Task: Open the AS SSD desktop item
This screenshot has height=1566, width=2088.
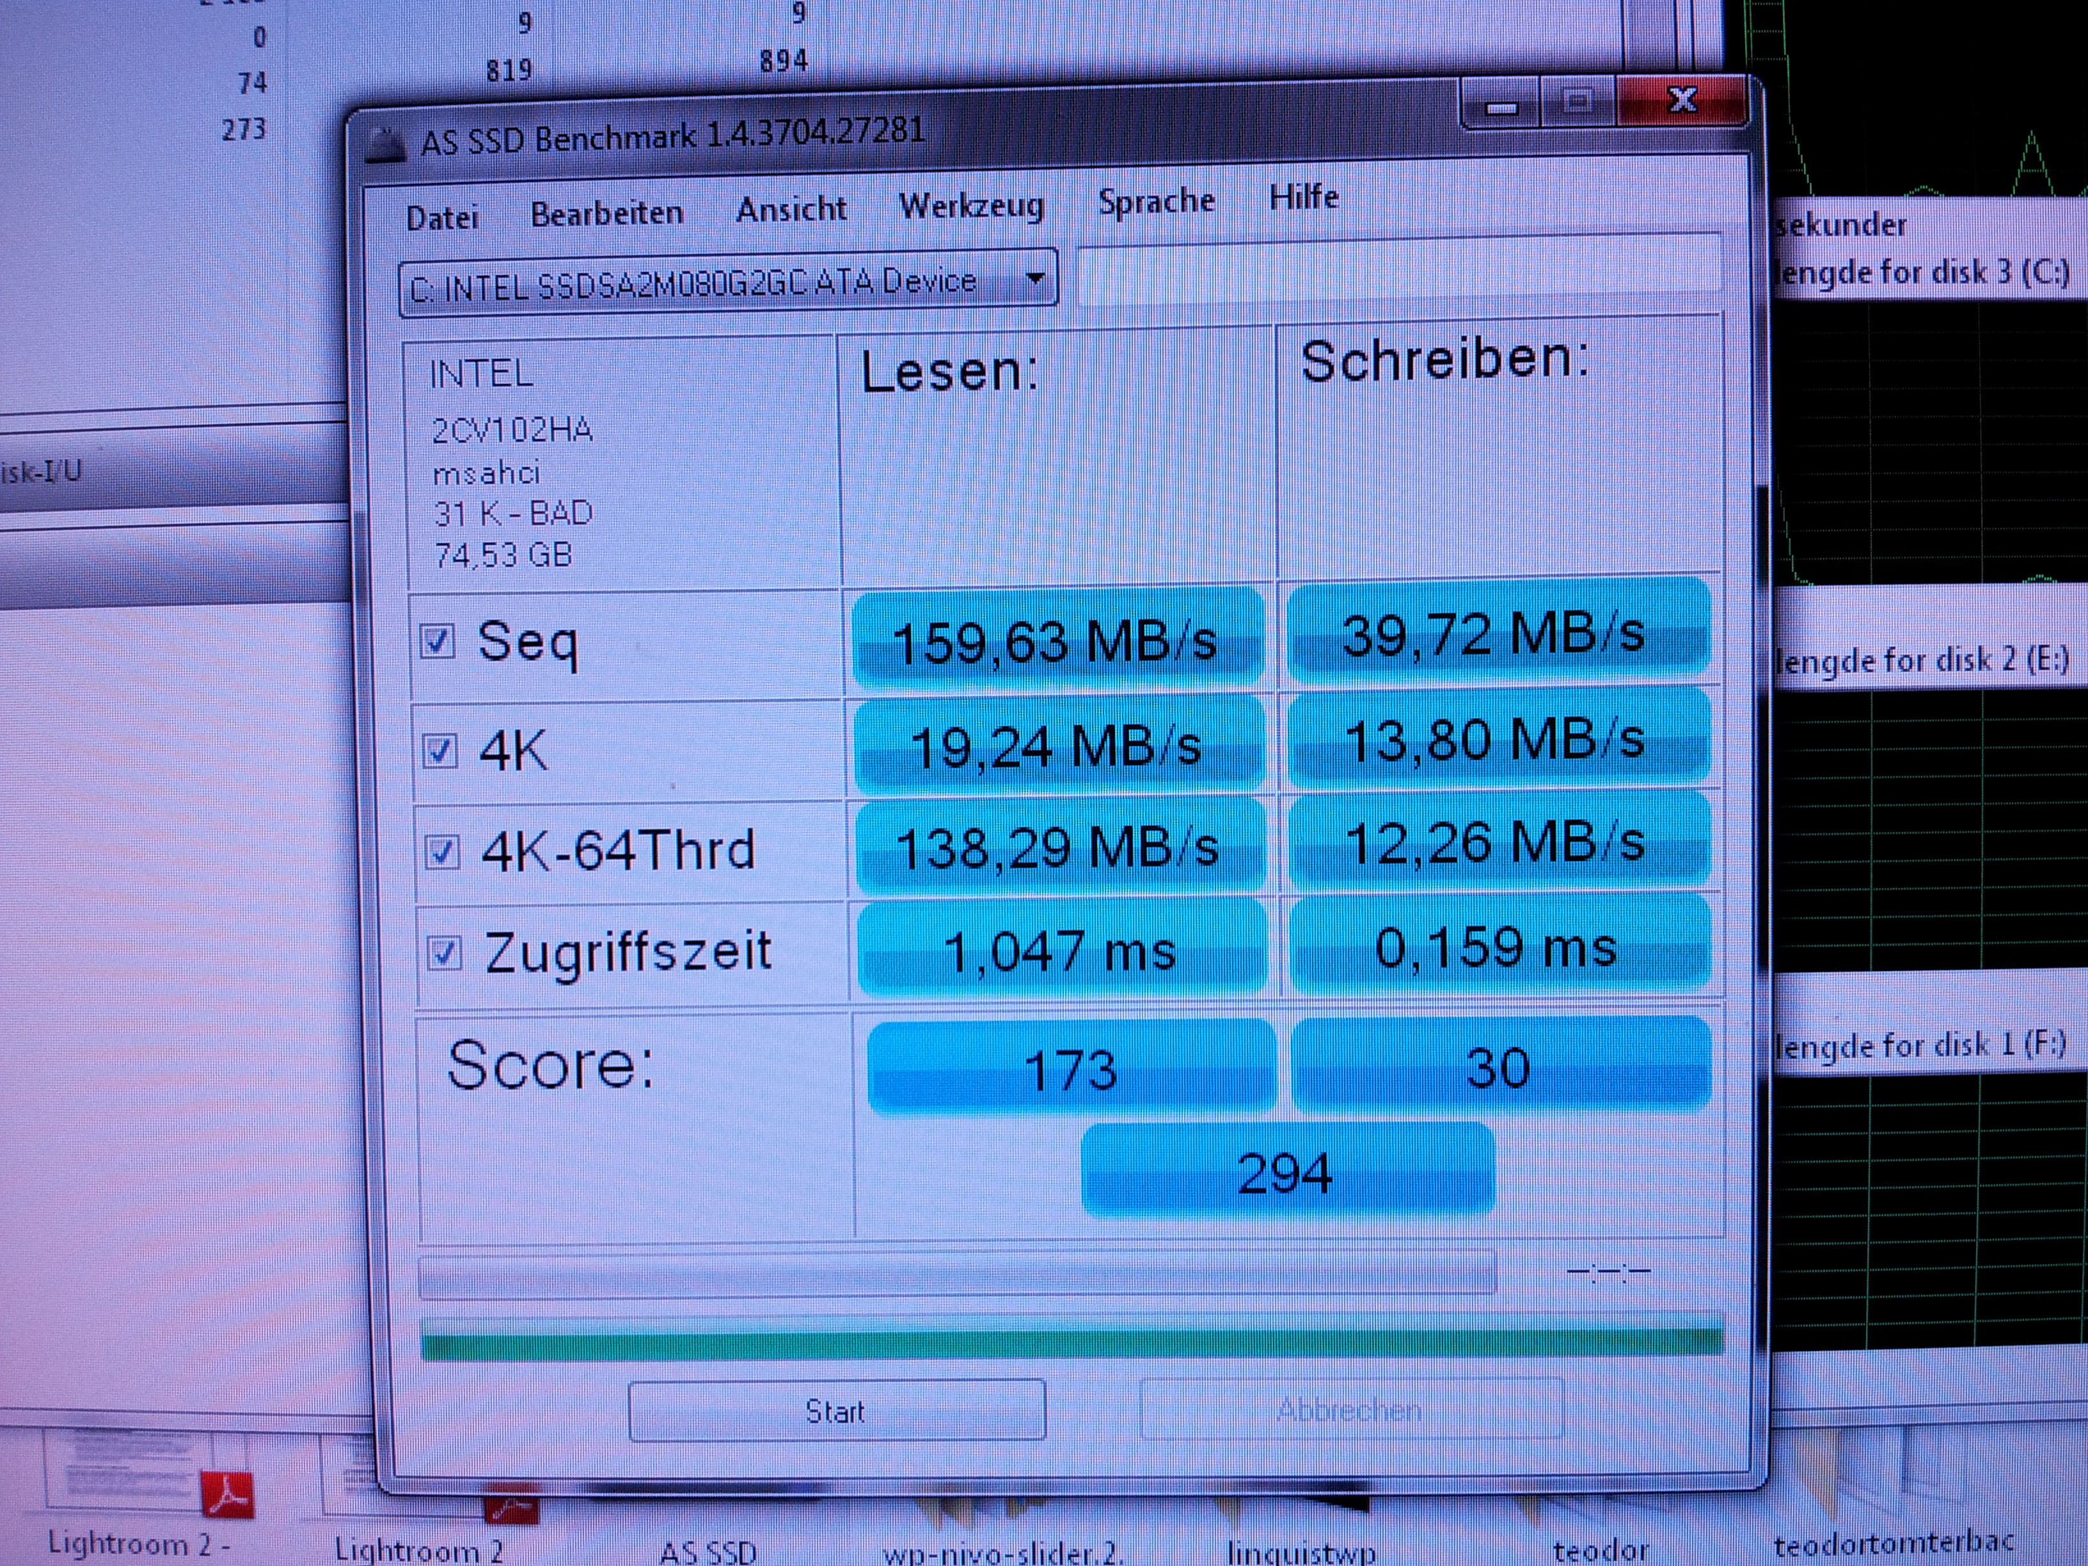Action: click(x=708, y=1551)
